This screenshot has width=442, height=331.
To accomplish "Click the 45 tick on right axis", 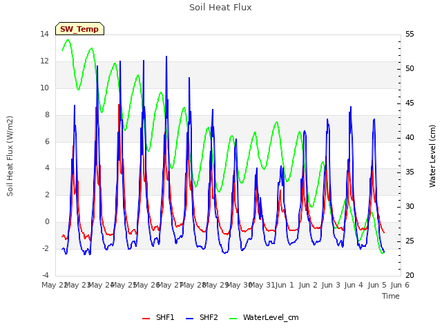I will [x=410, y=103].
